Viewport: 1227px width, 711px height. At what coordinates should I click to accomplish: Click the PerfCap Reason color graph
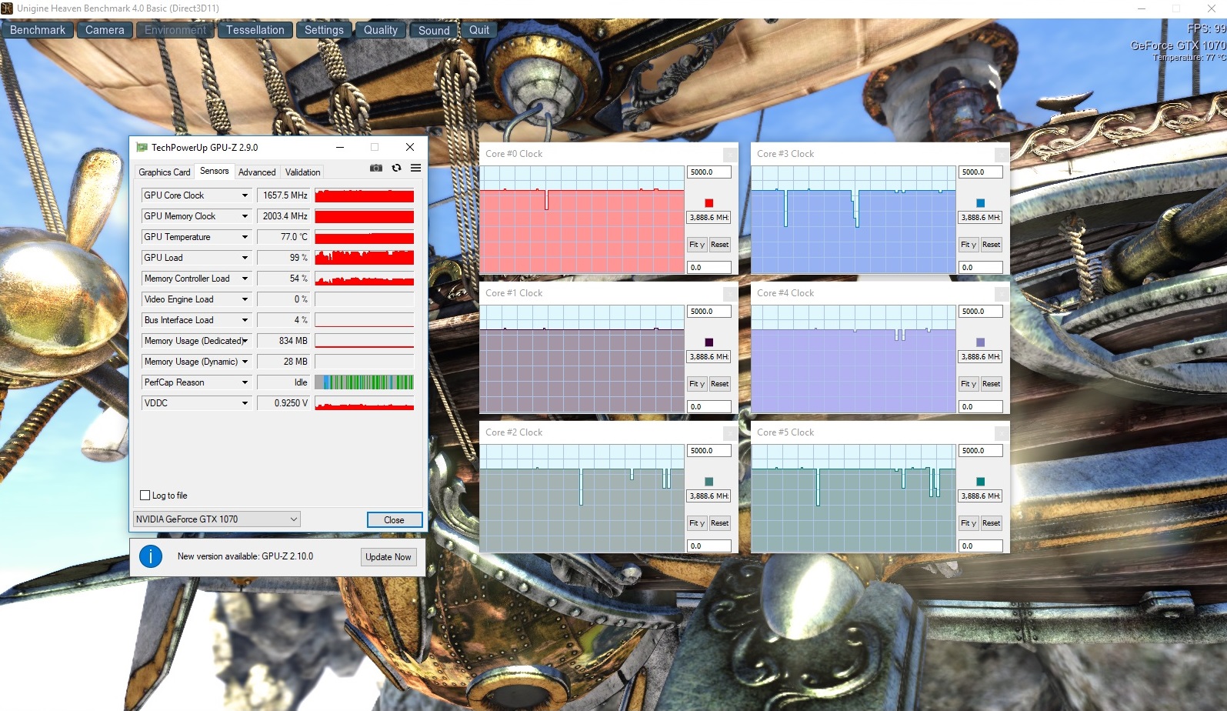(365, 382)
